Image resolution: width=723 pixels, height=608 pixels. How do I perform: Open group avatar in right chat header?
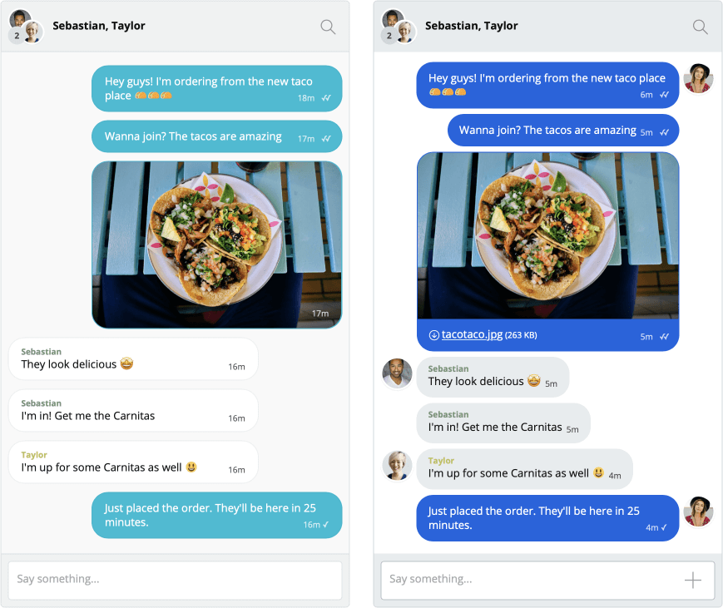[x=399, y=27]
